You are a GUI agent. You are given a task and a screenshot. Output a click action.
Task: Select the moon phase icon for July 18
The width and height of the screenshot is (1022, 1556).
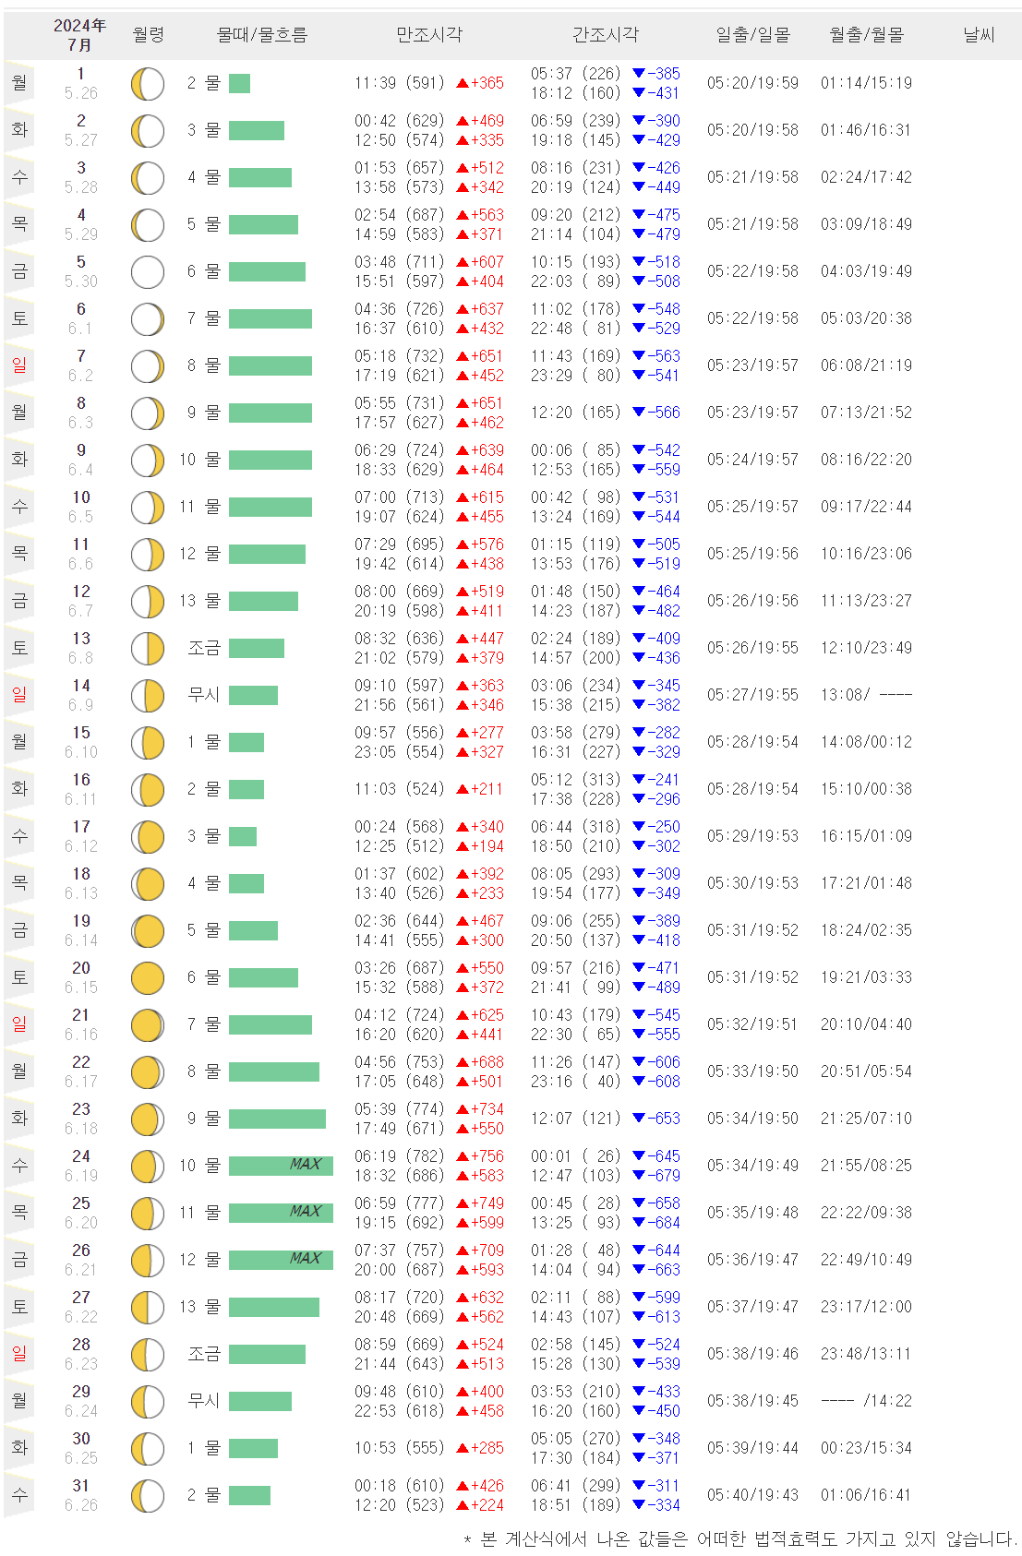coord(148,884)
